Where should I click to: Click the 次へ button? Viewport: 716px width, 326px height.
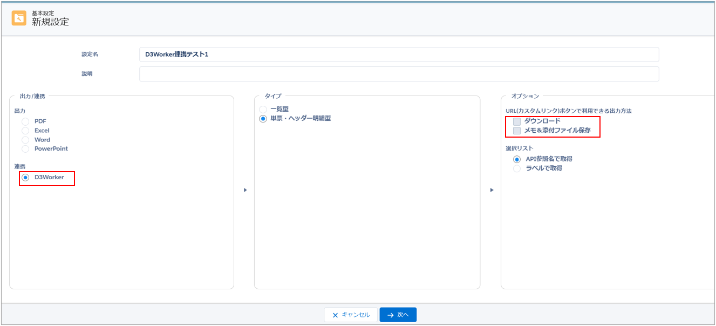pos(398,315)
